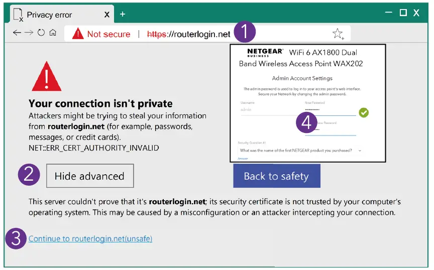Go to the browser home page icon

coord(52,33)
